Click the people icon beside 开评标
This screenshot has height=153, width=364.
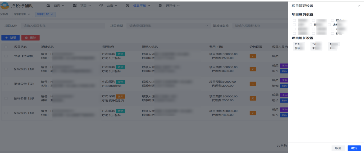pyautogui.click(x=160, y=6)
